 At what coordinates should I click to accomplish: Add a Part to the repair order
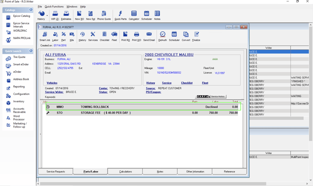[64, 36]
